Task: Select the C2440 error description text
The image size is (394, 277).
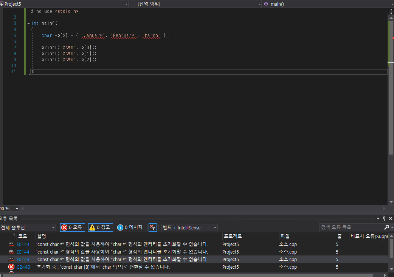Action: (103, 267)
